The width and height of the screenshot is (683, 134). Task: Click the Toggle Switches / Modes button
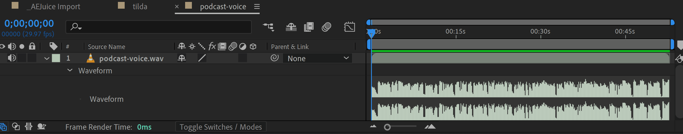pyautogui.click(x=221, y=127)
